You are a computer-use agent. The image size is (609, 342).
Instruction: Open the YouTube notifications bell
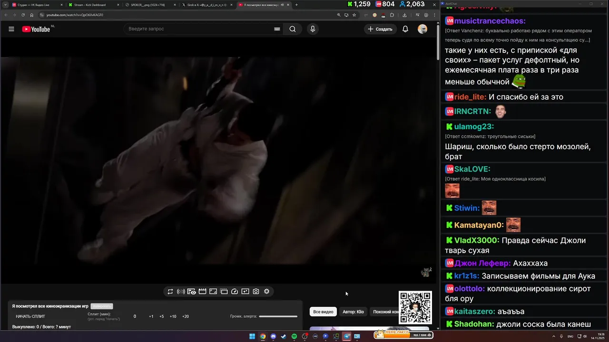[x=405, y=29]
